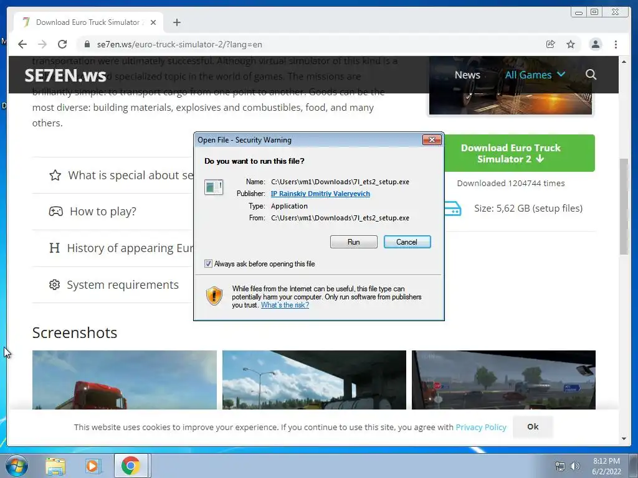
Task: Click the Chrome back arrow
Action: [x=22, y=44]
